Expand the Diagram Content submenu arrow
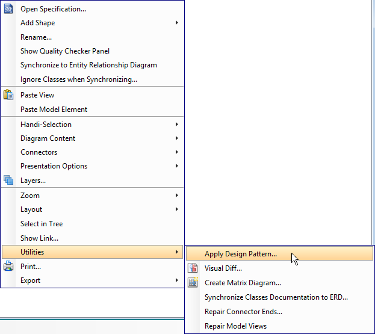The width and height of the screenshot is (375, 334). (177, 138)
